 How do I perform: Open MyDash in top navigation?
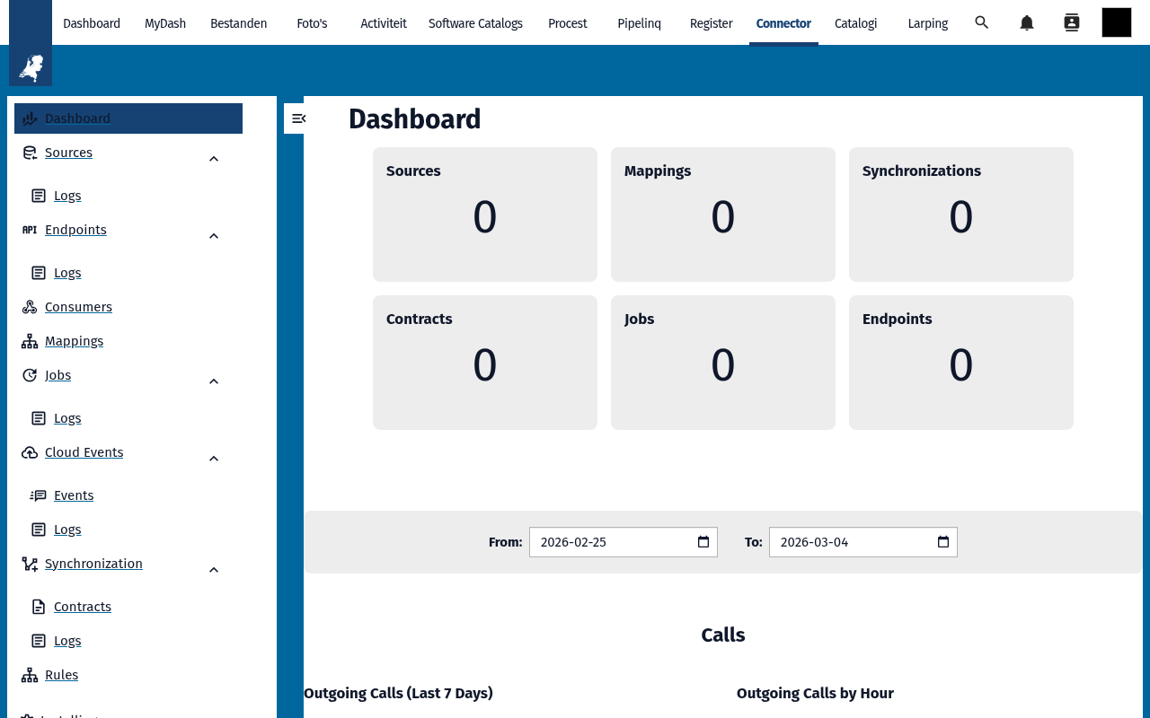coord(165,23)
